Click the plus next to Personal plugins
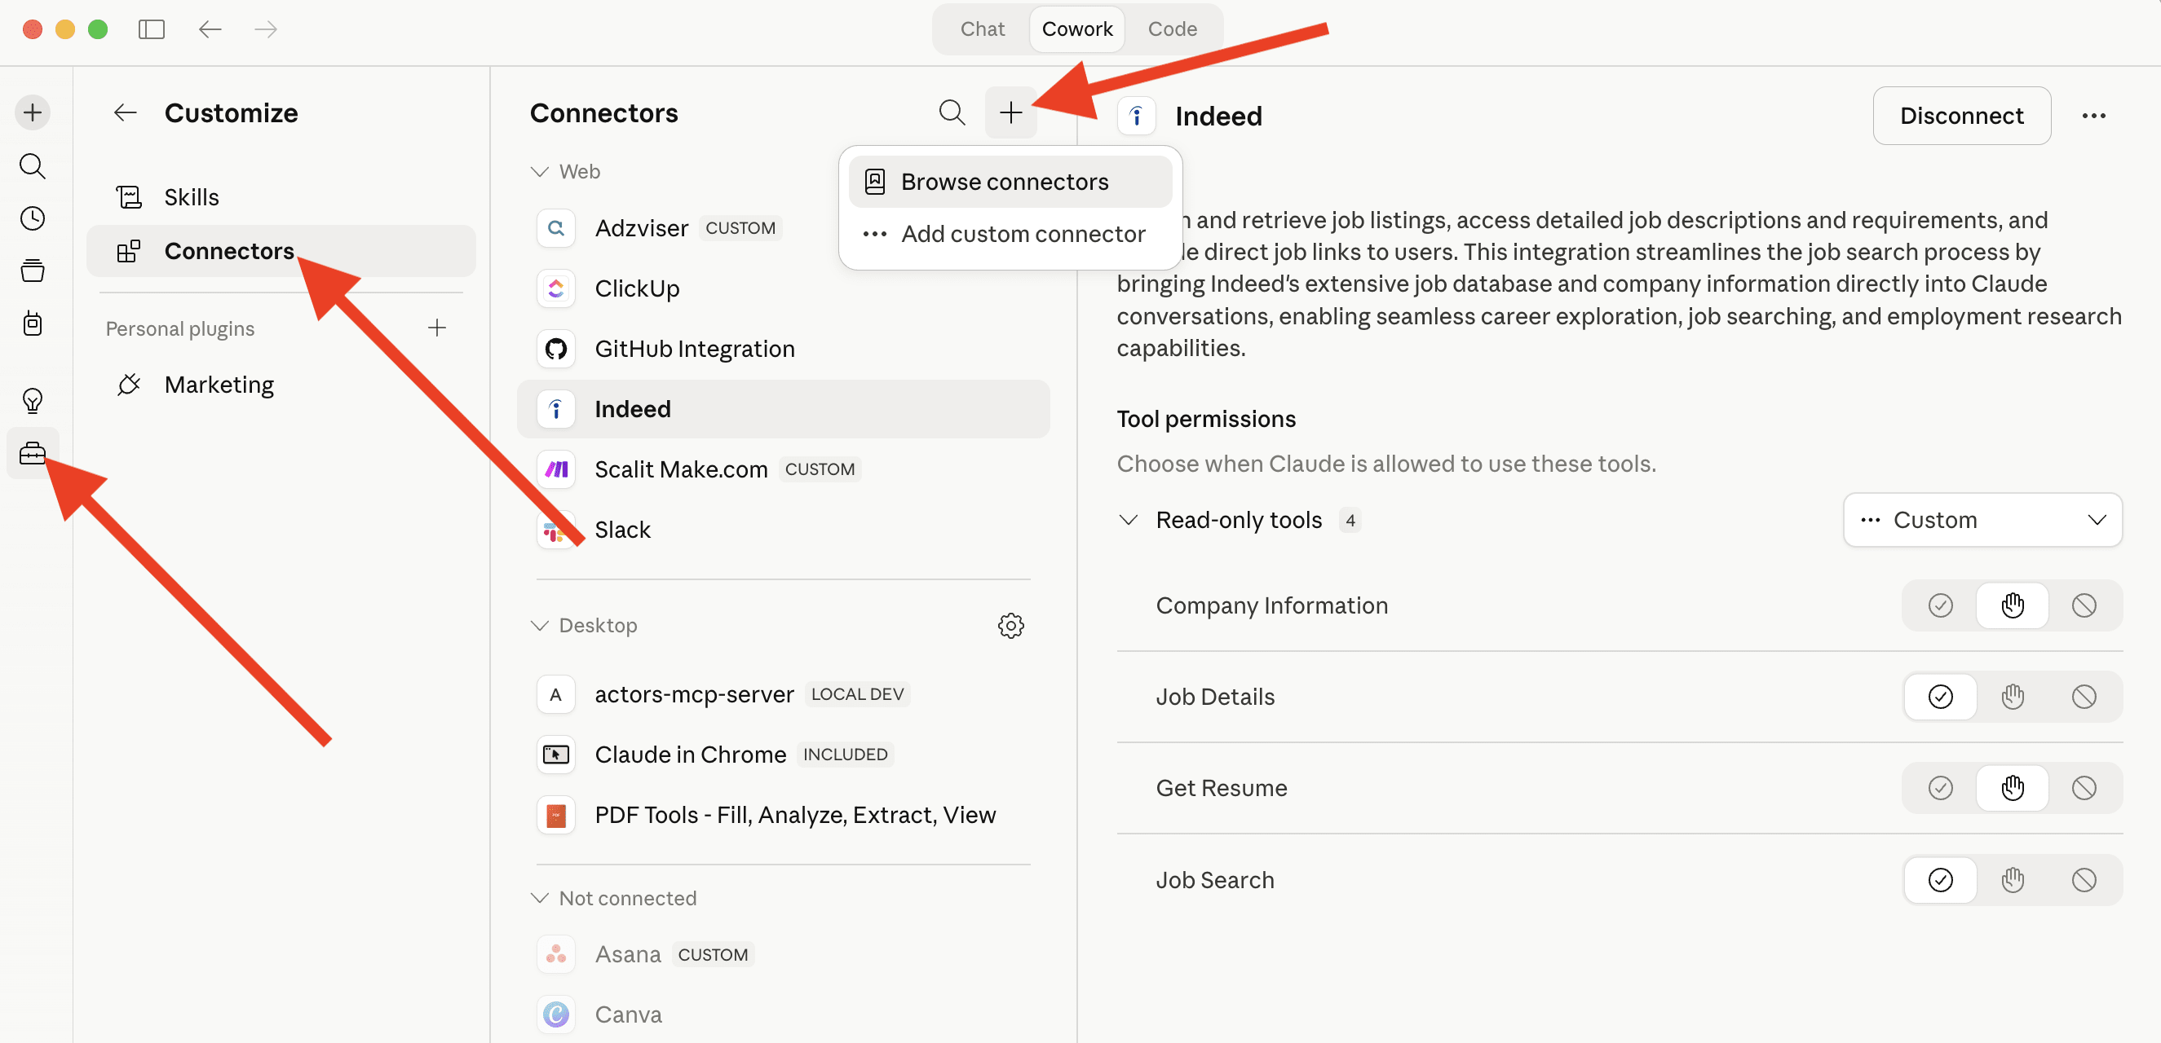2161x1043 pixels. [436, 328]
